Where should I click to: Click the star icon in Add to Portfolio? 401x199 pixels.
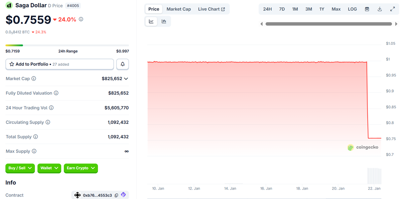pos(12,64)
